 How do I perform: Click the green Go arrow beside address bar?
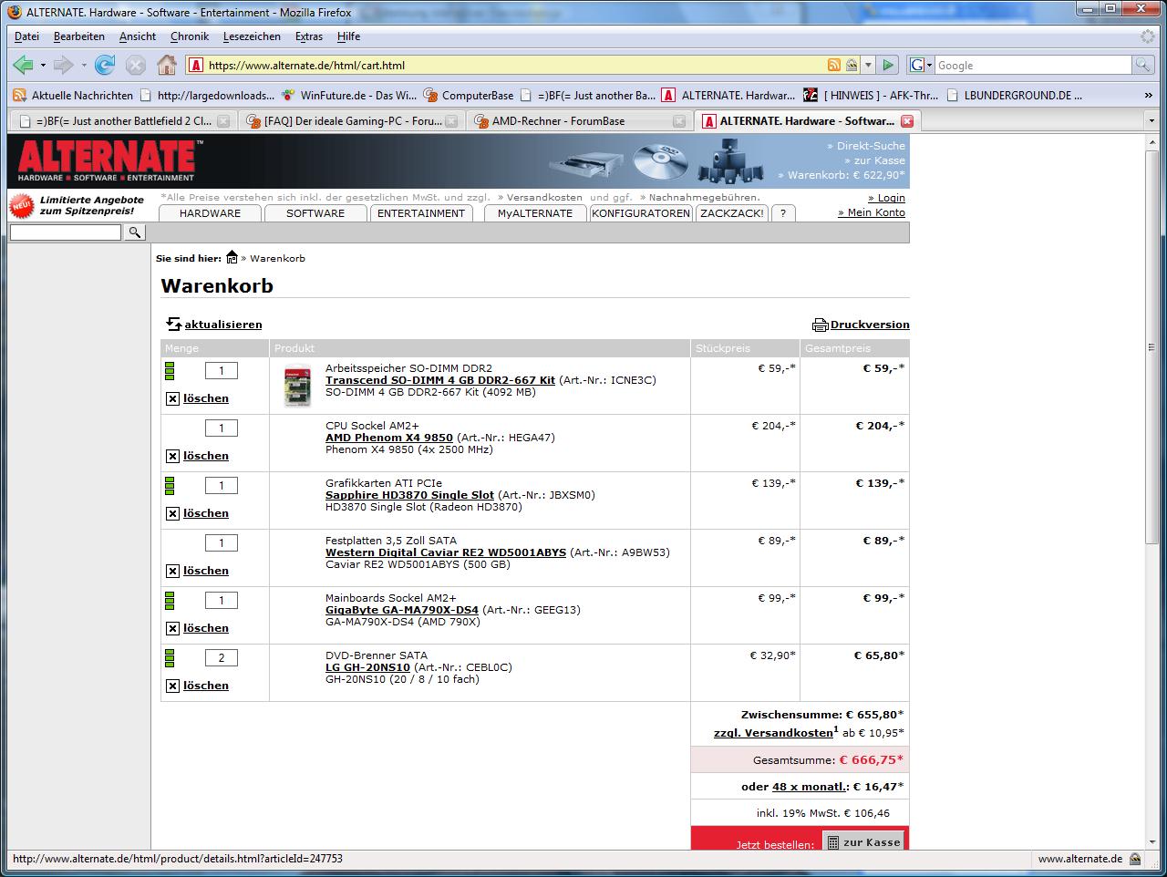coord(888,65)
